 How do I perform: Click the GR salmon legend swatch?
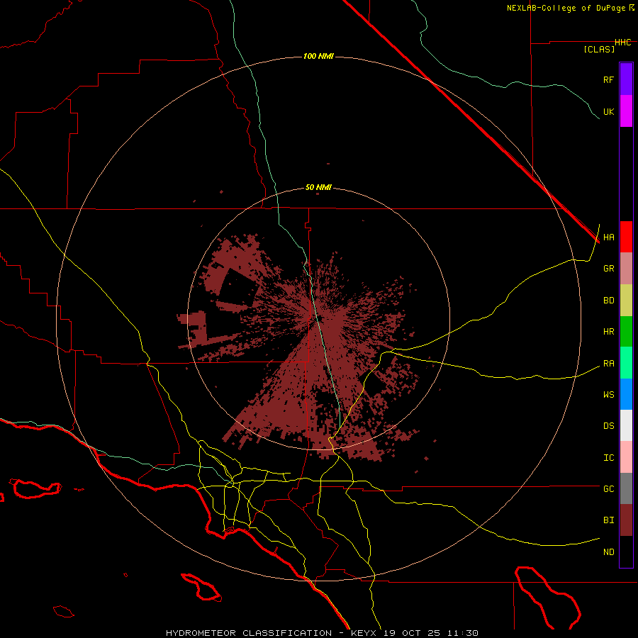coord(626,269)
